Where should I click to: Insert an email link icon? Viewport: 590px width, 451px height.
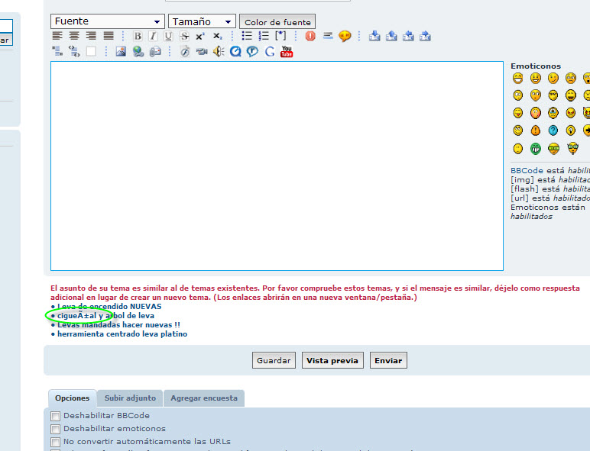[x=155, y=51]
